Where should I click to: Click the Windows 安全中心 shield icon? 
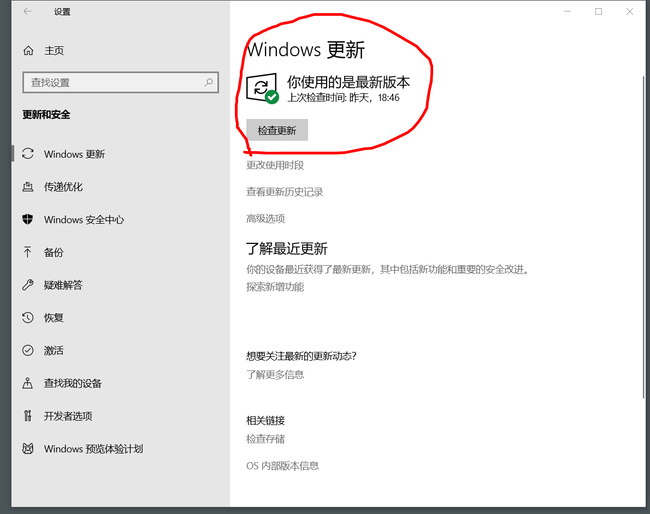point(28,219)
